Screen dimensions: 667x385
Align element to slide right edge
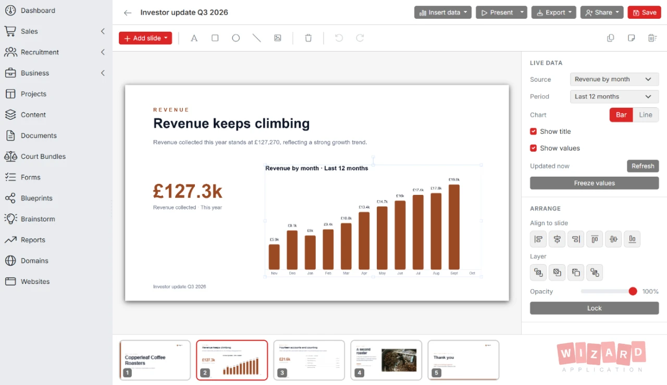pos(576,239)
